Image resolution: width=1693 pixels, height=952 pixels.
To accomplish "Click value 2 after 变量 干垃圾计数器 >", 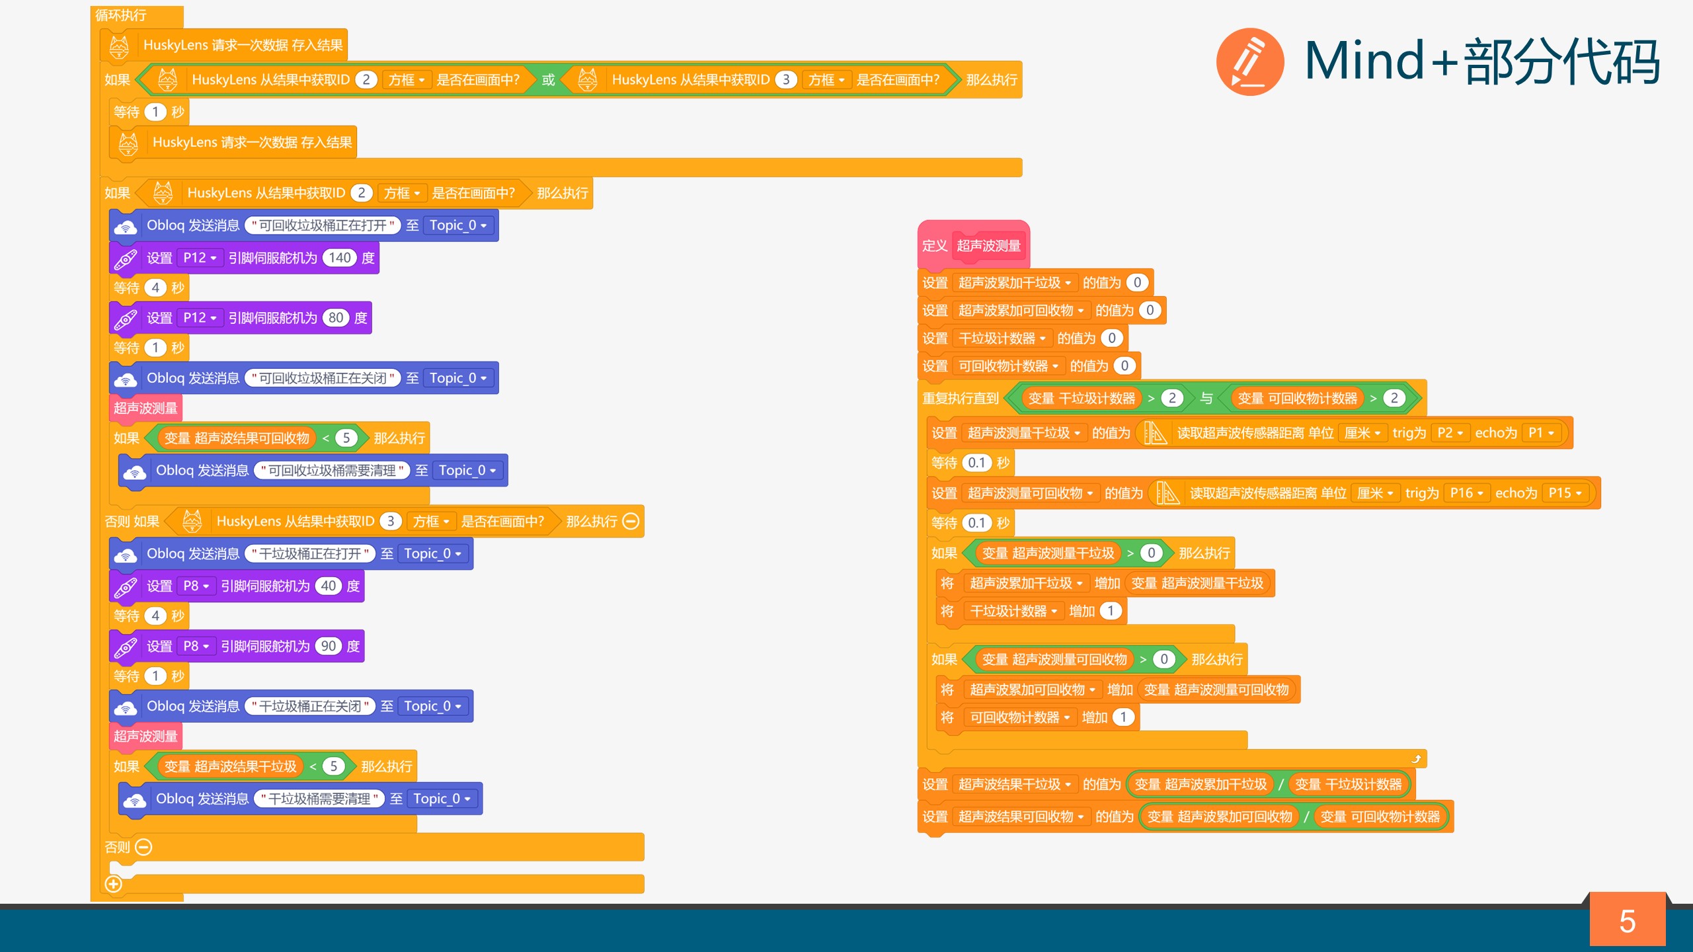I will tap(1172, 399).
